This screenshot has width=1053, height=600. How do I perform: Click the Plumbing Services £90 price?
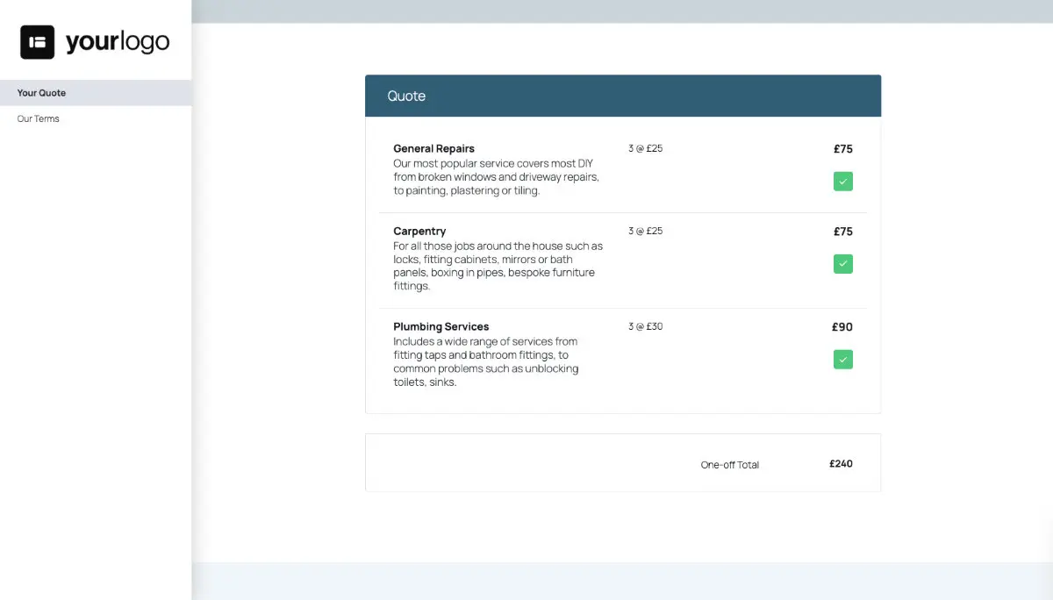coord(842,327)
